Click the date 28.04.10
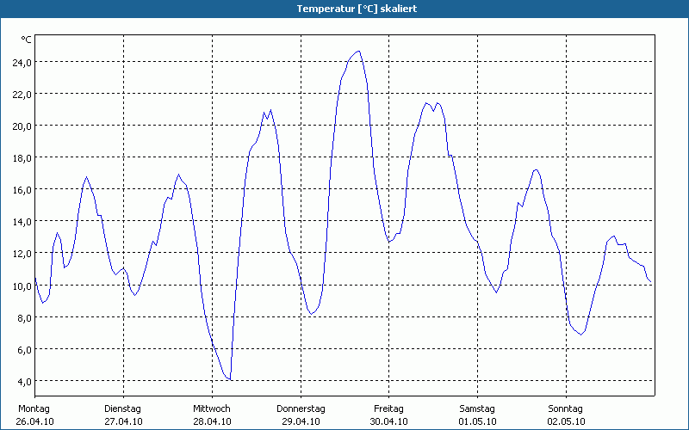 (x=212, y=421)
